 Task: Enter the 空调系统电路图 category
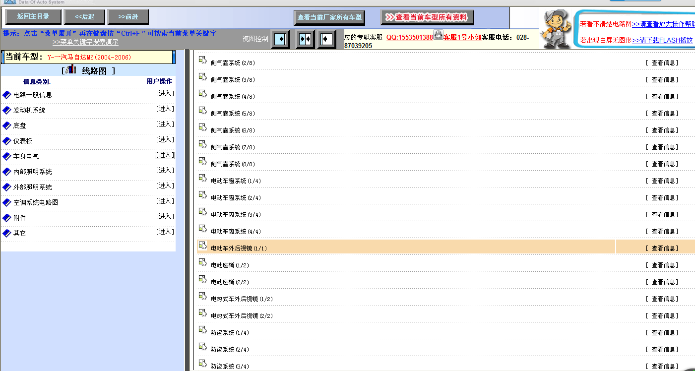165,201
